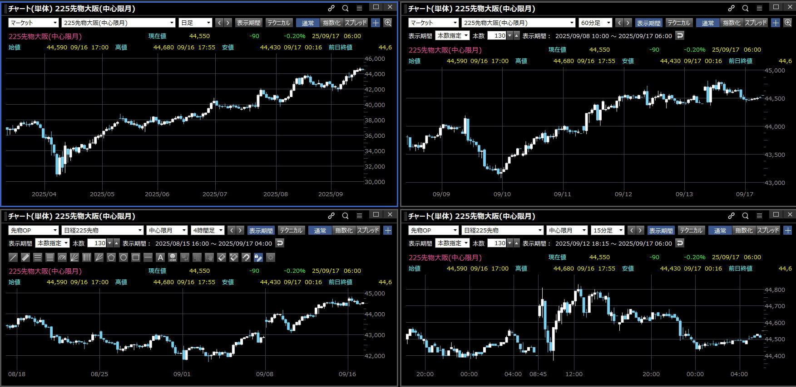The image size is (796, 387).
Task: Switch 60-minute chart to 指数化 mode
Action: coord(731,23)
